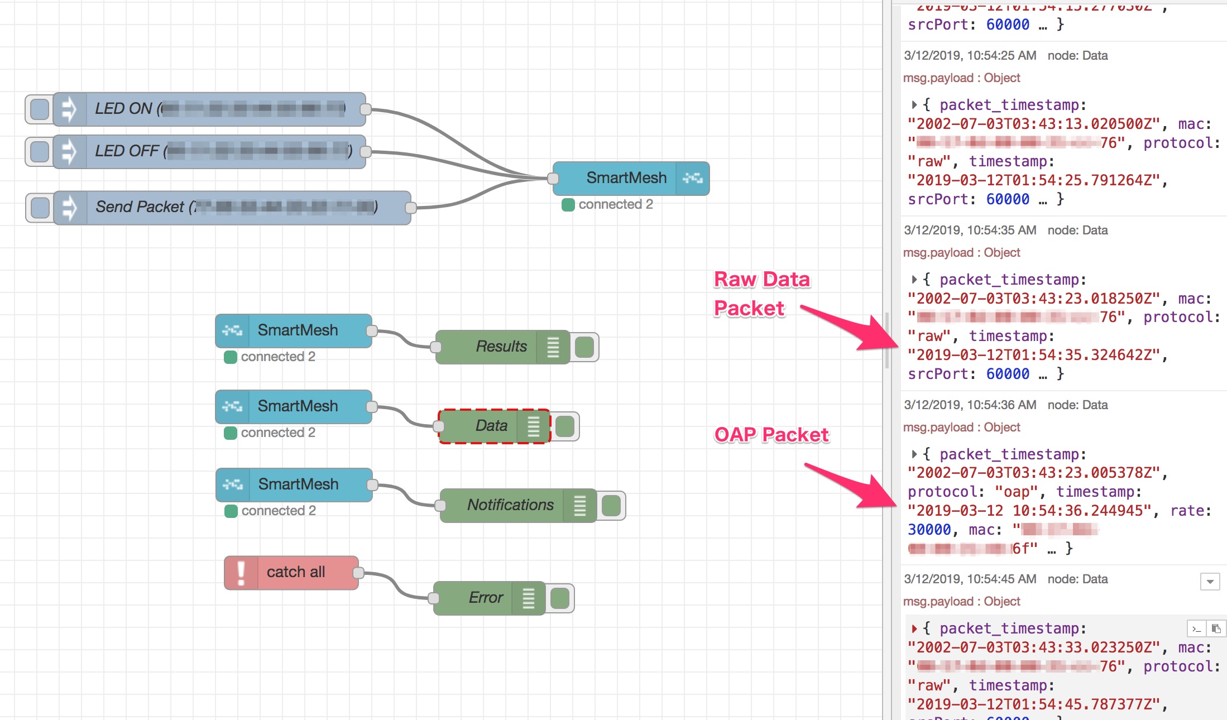Toggle the Results debug node output

pyautogui.click(x=584, y=347)
